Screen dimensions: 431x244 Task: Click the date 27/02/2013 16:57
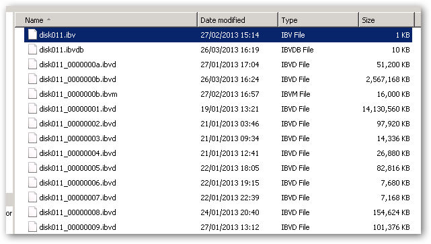point(230,94)
